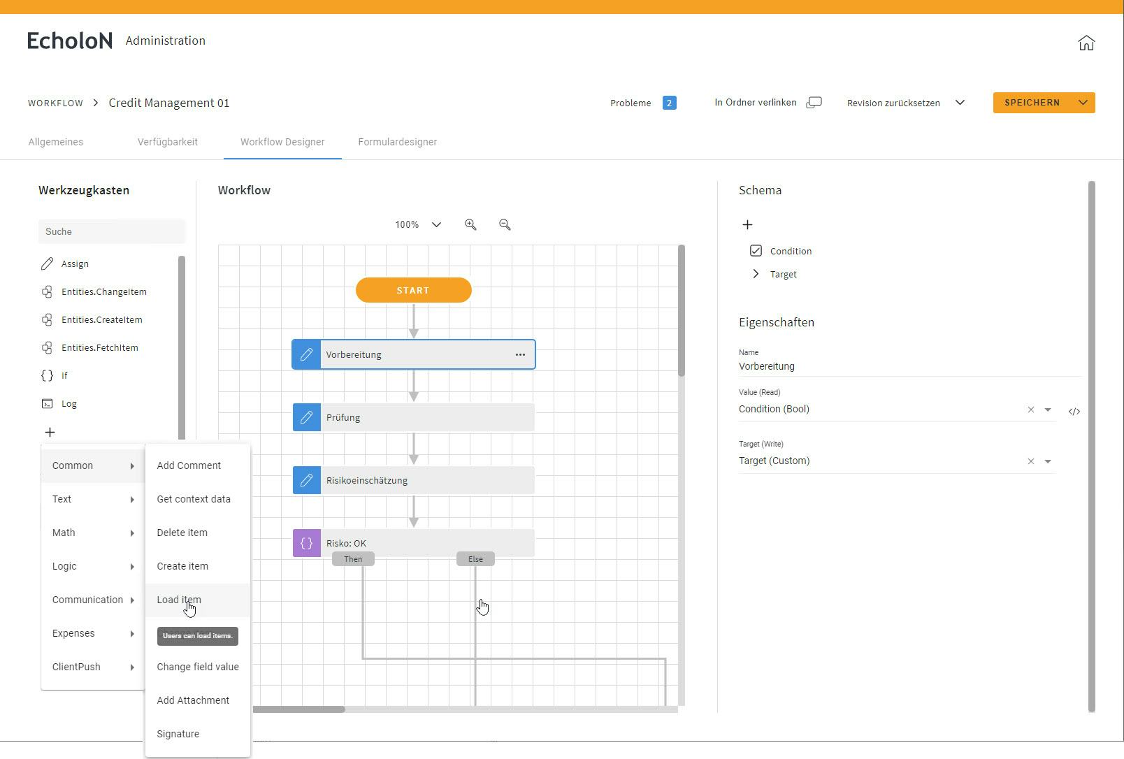Image resolution: width=1124 pixels, height=759 pixels.
Task: Click the START node
Action: coord(413,290)
